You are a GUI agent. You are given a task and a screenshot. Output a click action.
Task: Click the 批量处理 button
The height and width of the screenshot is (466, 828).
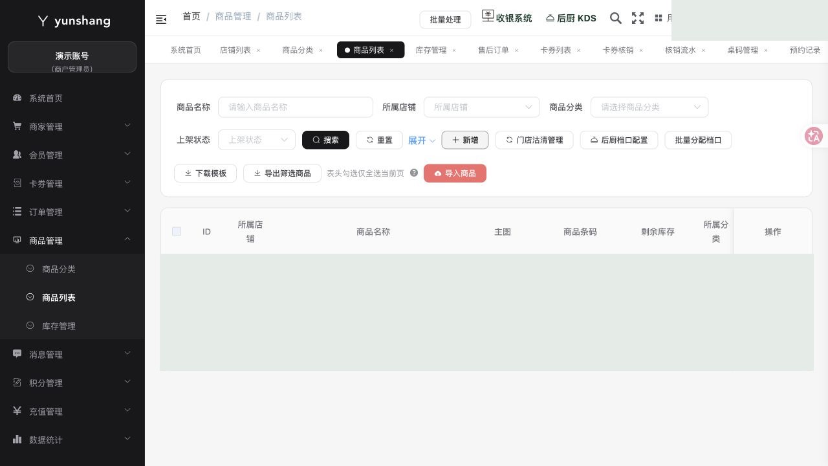(445, 19)
